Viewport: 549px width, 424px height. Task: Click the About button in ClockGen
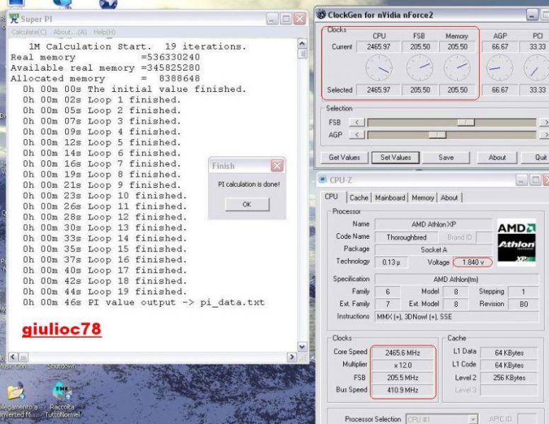click(x=497, y=158)
